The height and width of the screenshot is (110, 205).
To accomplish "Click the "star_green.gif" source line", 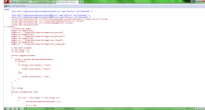I will tap(38, 36).
